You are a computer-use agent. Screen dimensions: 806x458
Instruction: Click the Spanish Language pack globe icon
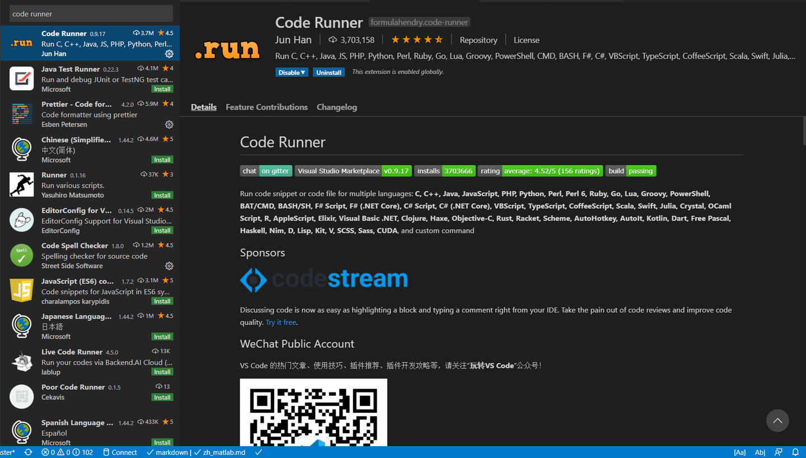tap(22, 432)
